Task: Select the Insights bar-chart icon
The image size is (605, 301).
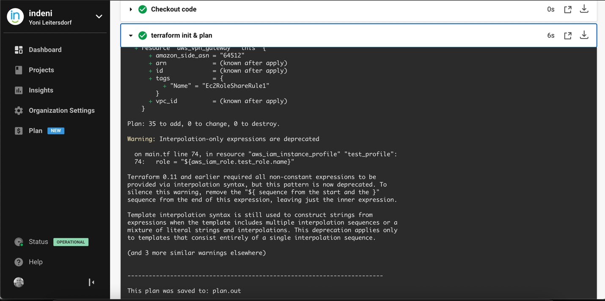Action: (x=19, y=90)
